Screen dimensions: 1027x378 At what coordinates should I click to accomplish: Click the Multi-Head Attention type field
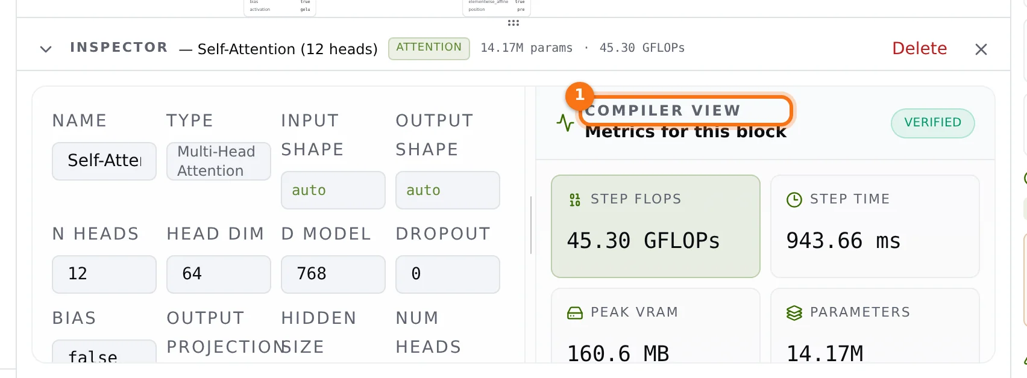pos(219,161)
